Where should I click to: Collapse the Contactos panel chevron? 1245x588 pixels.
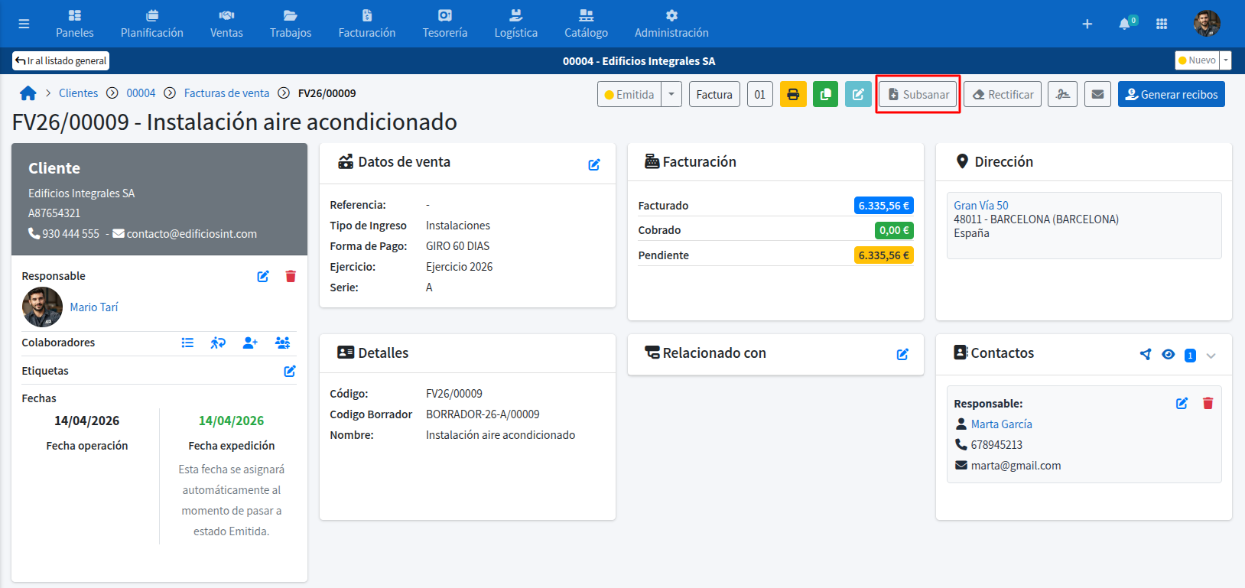[x=1211, y=356]
